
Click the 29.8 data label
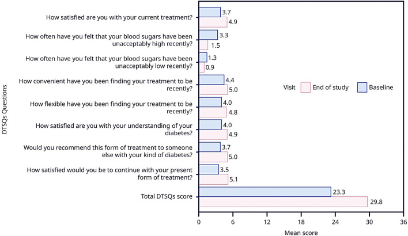[x=376, y=202]
